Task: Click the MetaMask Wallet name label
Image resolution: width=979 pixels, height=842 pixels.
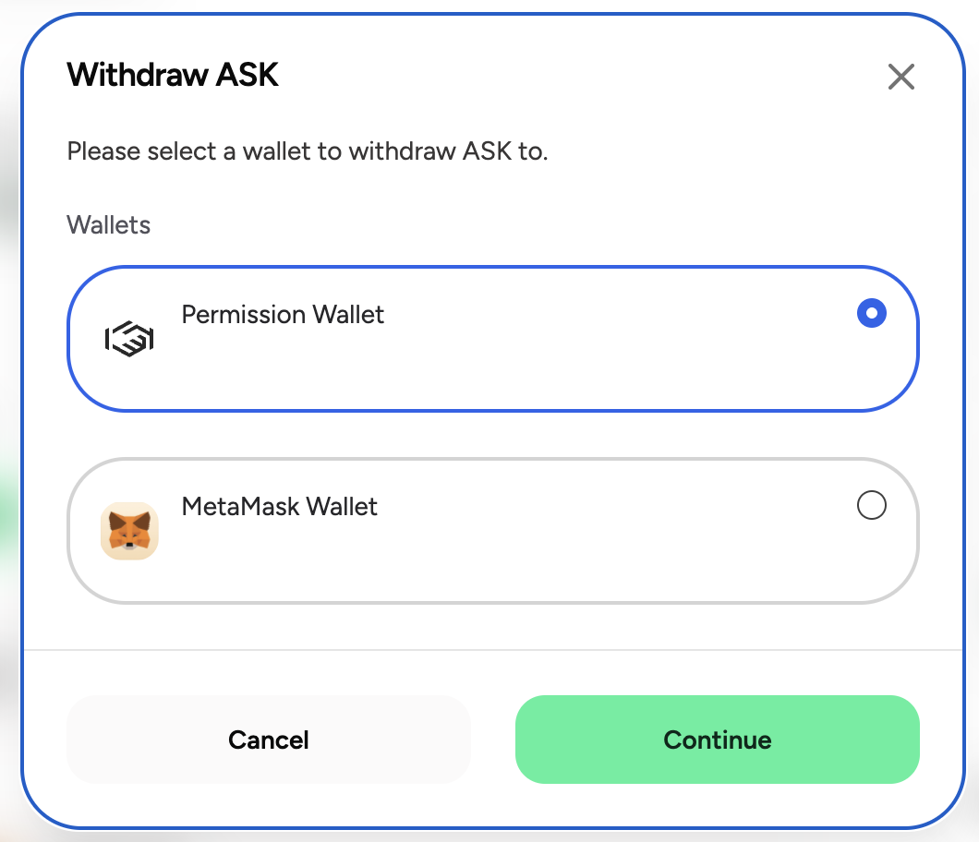Action: pos(280,507)
